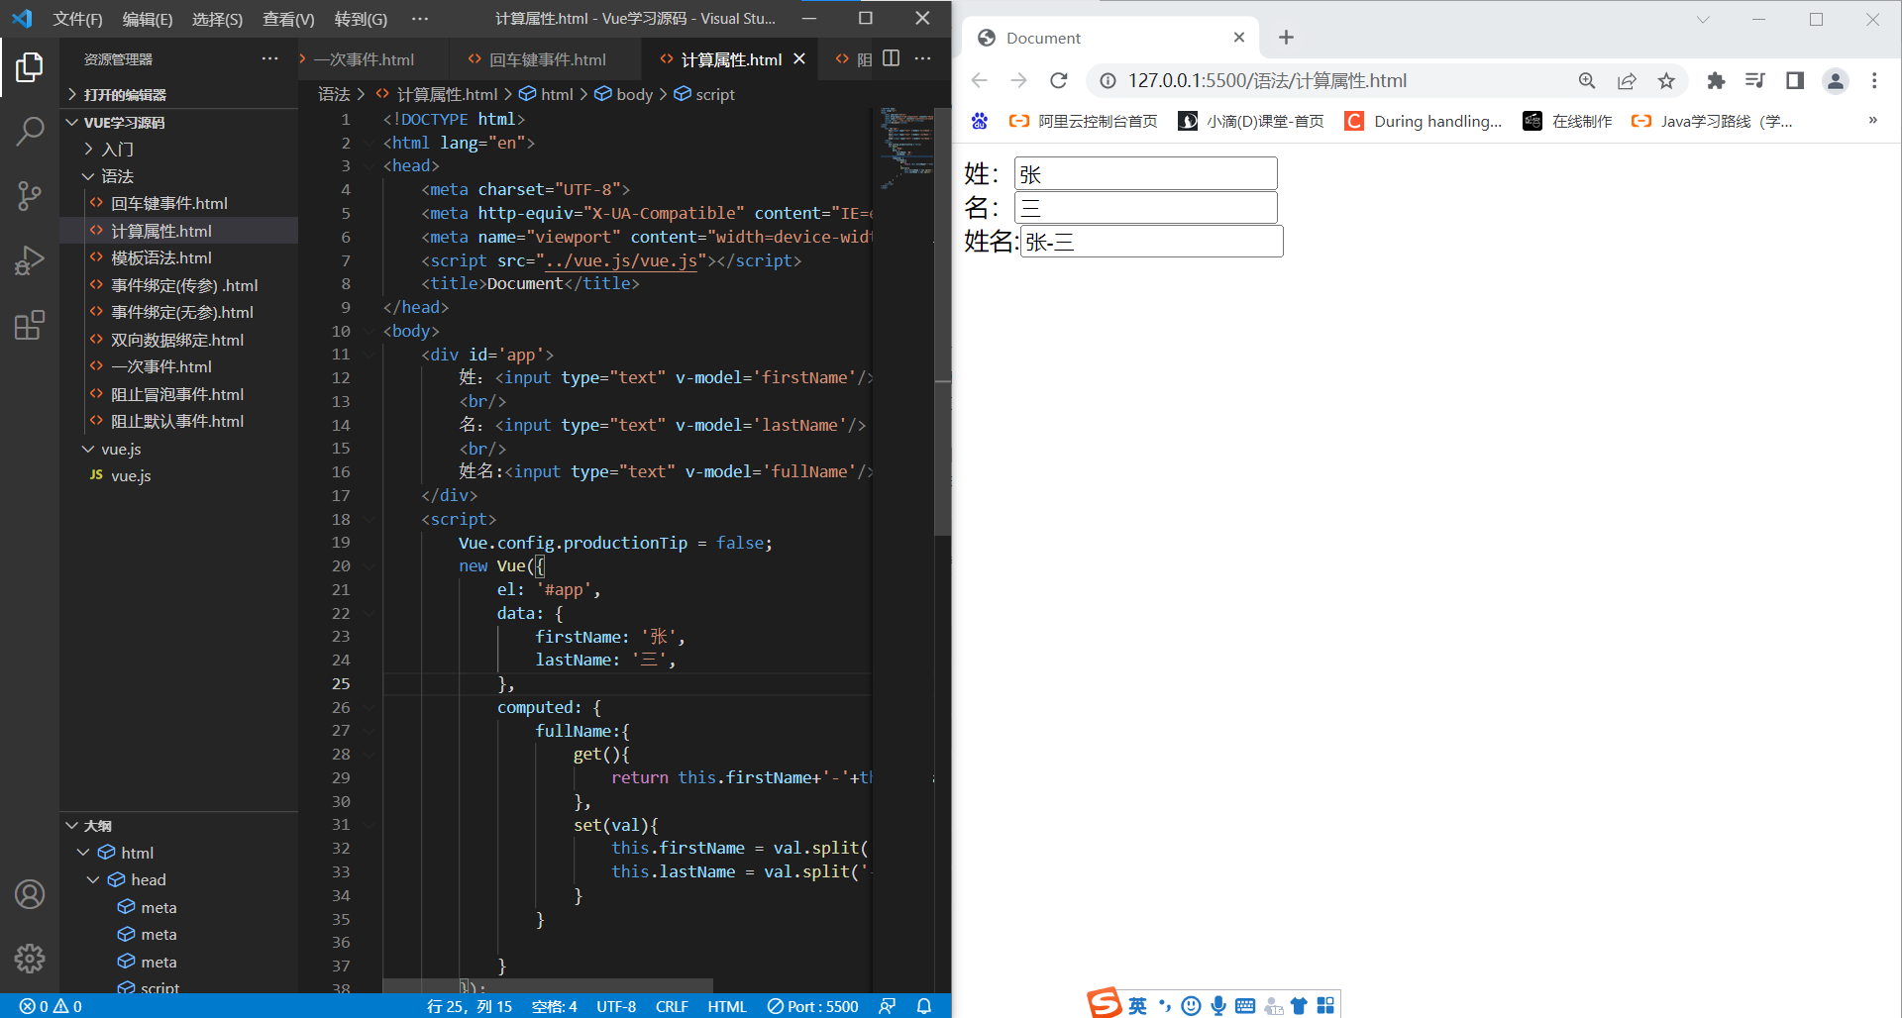The width and height of the screenshot is (1902, 1018).
Task: Collapse the vue.js folder
Action: point(121,449)
